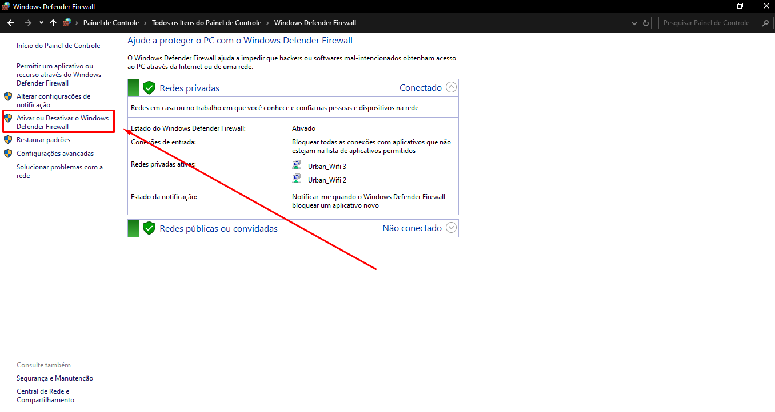Viewport: 775px width, 412px height.
Task: Click shield icon beside Configurações avançadas
Action: tap(8, 154)
